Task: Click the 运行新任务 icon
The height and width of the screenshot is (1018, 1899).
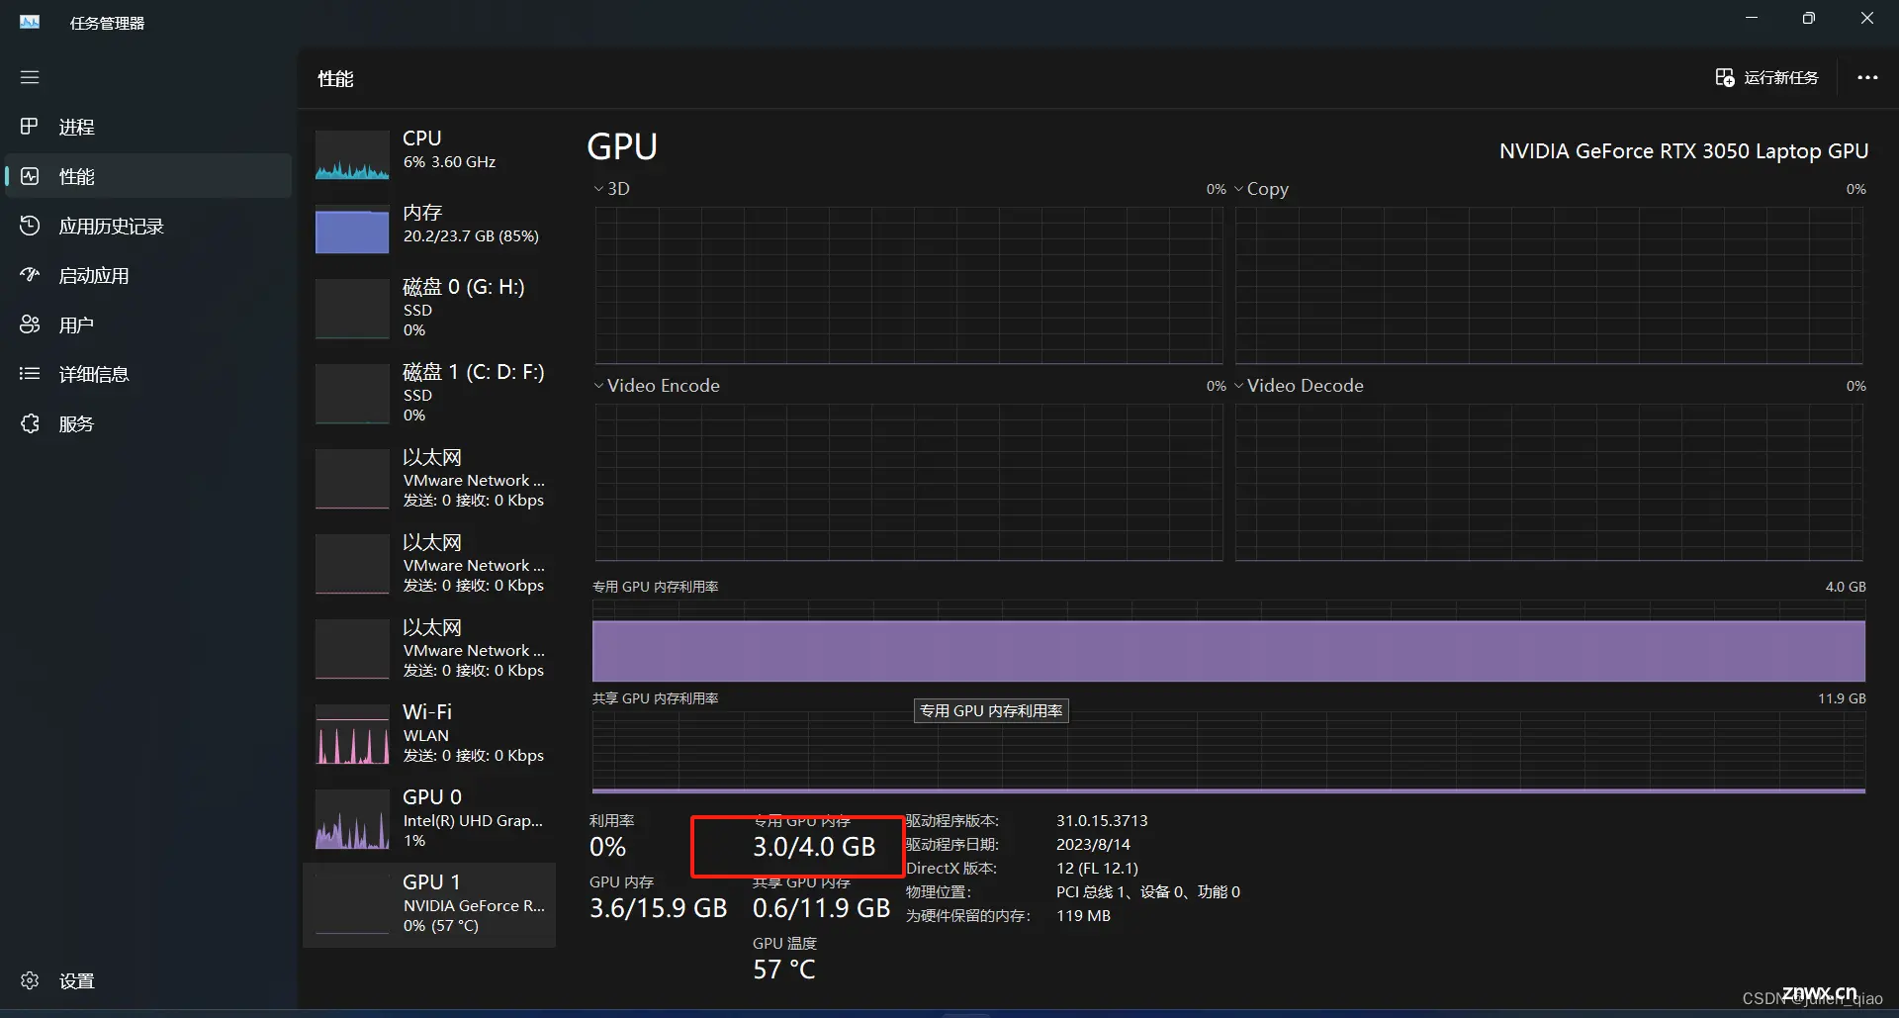Action: (1724, 77)
